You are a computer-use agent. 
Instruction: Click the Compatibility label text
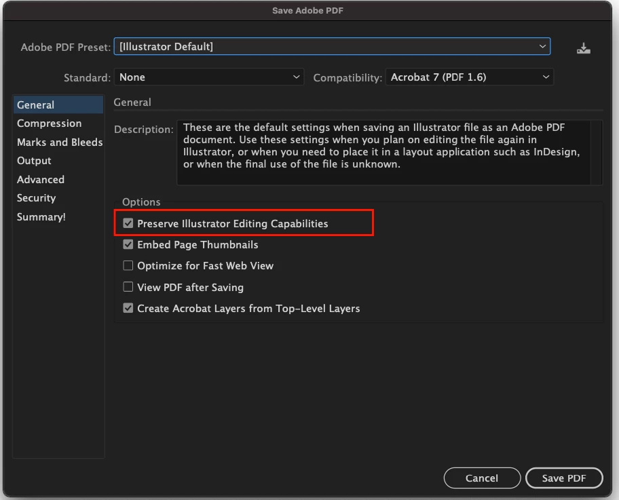point(348,78)
